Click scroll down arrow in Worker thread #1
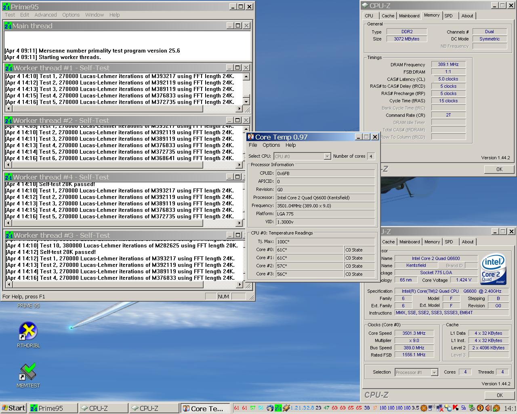This screenshot has width=517, height=414. coord(246,102)
